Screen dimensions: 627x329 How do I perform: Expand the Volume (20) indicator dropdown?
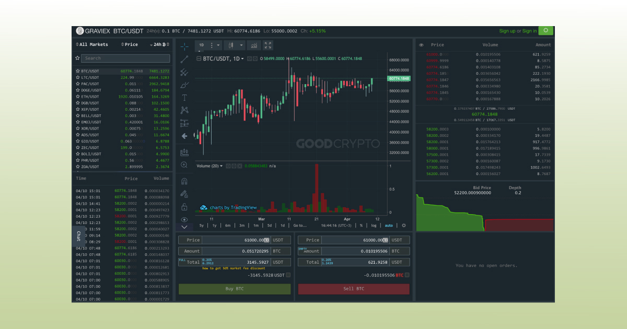click(x=221, y=166)
